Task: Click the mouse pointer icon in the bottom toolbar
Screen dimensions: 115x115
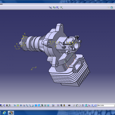Action: (x=77, y=106)
